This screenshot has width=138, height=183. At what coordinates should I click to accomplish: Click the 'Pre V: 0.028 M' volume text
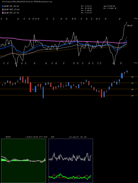pyautogui.click(x=110, y=8)
